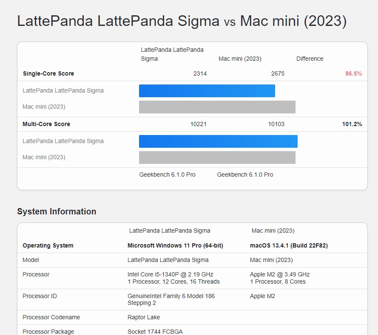Click the Socket 1744 FCBGA package value
378x335 pixels.
tap(155, 332)
